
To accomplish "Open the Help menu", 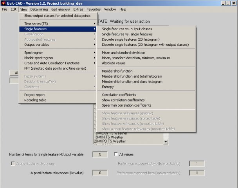I will tap(123, 9).
